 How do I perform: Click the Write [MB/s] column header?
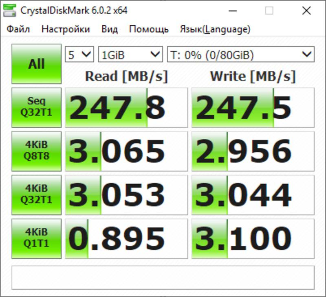pos(253,76)
